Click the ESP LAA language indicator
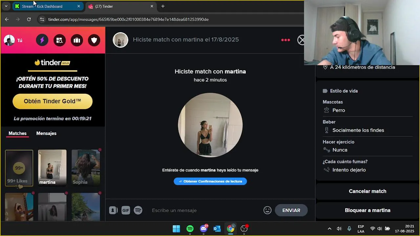420x236 pixels. (x=361, y=229)
